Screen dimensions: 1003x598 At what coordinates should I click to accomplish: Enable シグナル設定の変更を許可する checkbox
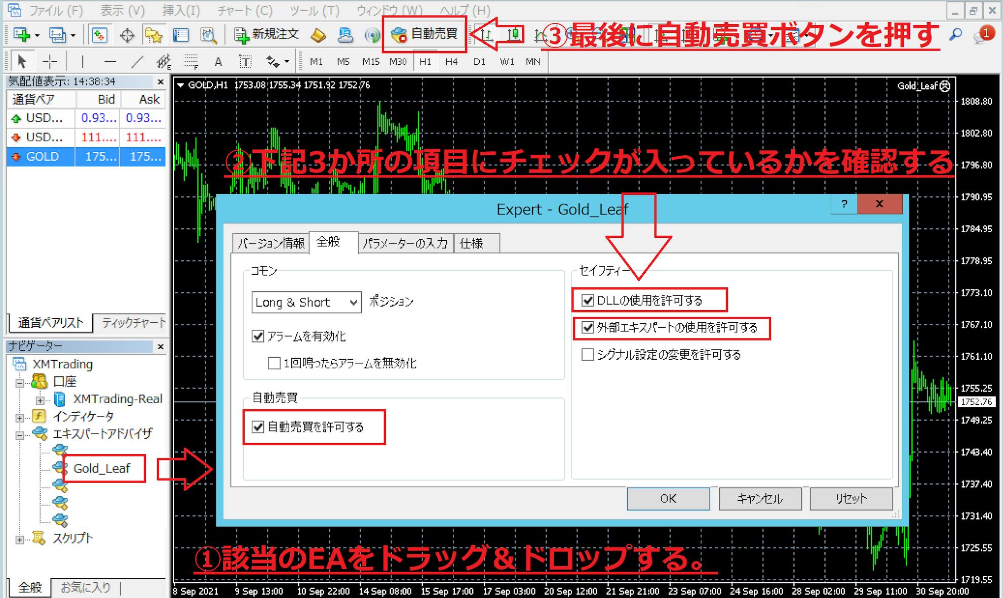(x=588, y=354)
